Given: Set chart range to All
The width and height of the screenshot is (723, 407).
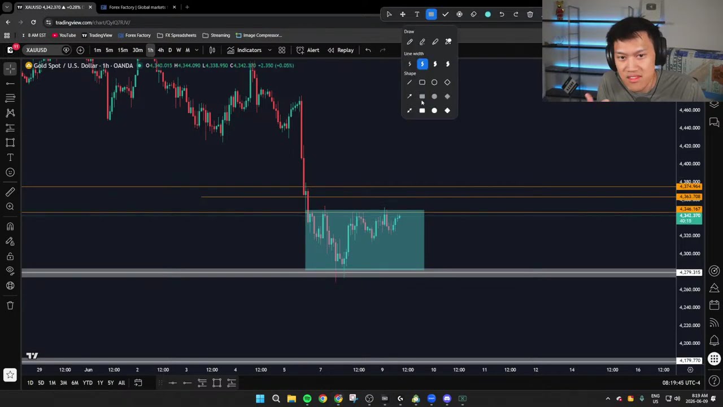Looking at the screenshot, I should point(121,383).
